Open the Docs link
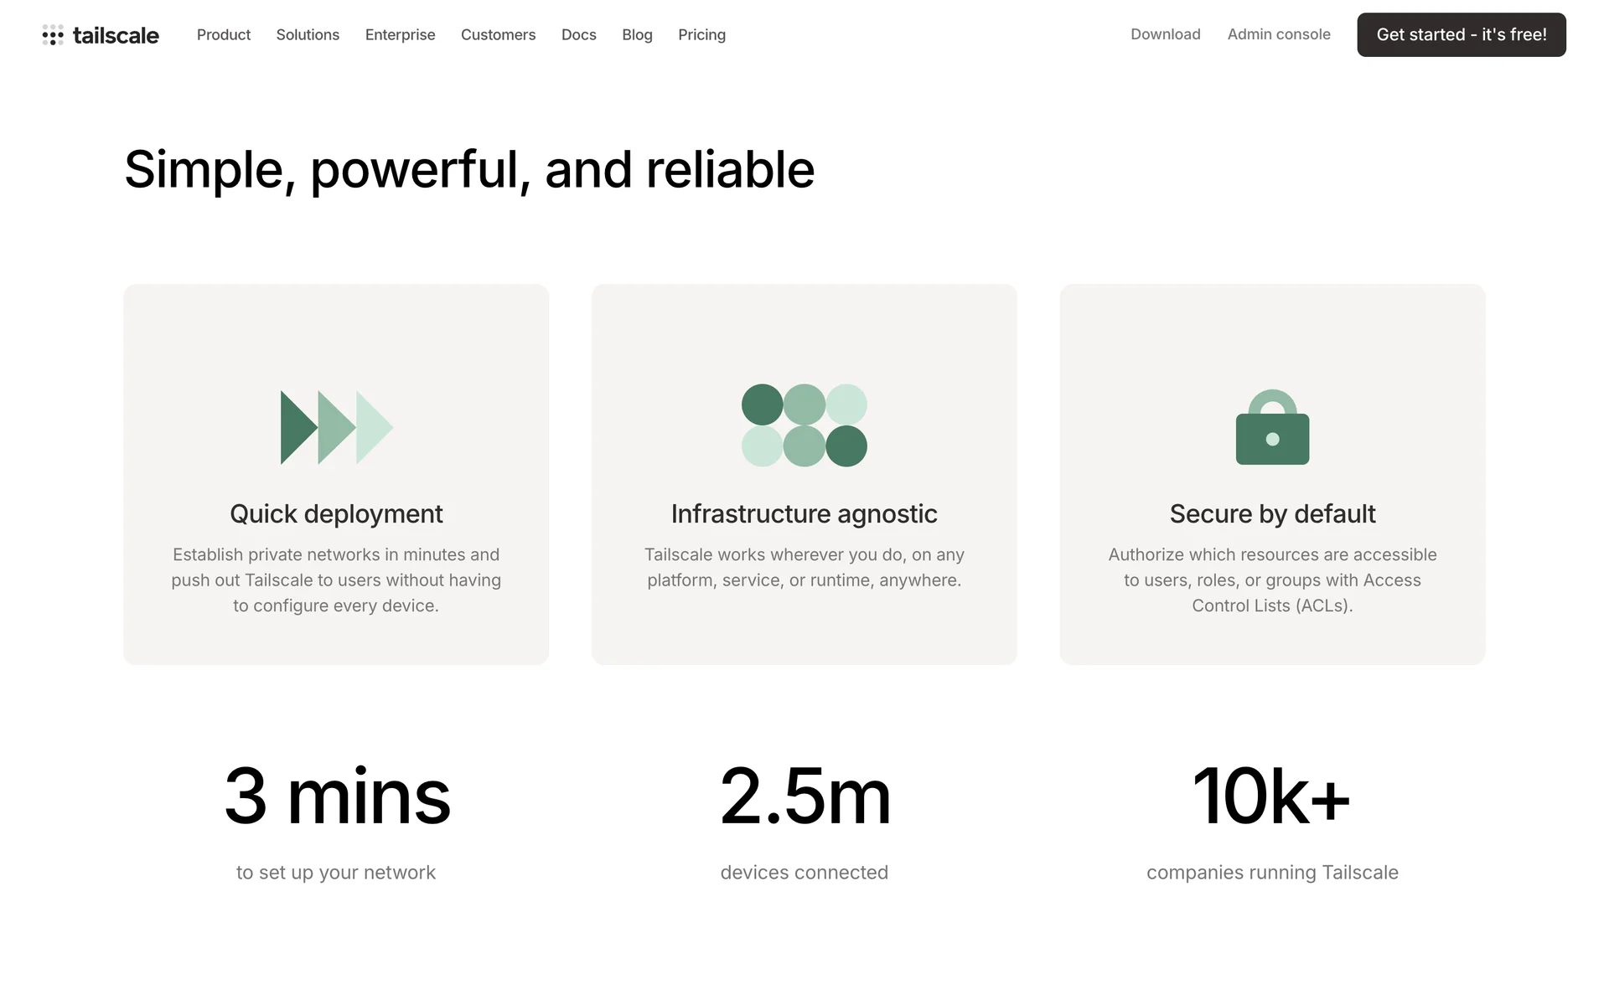 578,35
